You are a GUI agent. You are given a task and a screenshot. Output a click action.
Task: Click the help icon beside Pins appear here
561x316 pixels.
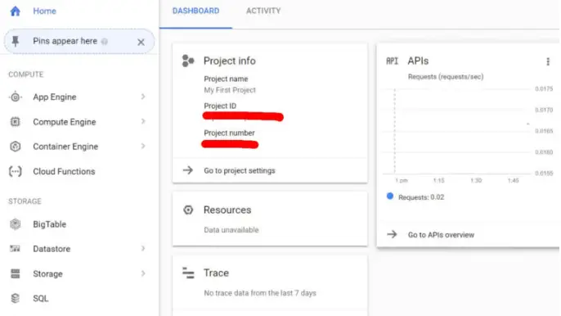[x=105, y=42]
